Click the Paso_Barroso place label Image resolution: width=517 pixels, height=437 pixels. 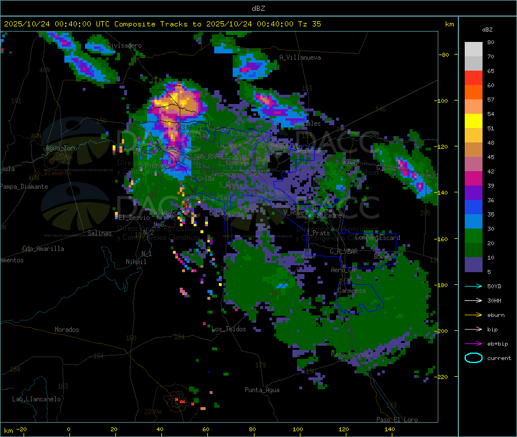pos(352,354)
